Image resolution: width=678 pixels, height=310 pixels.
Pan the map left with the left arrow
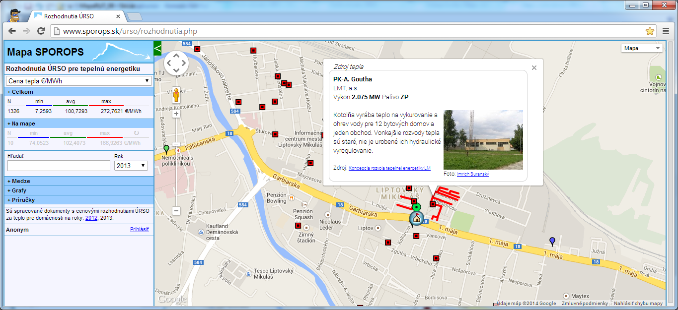point(169,63)
